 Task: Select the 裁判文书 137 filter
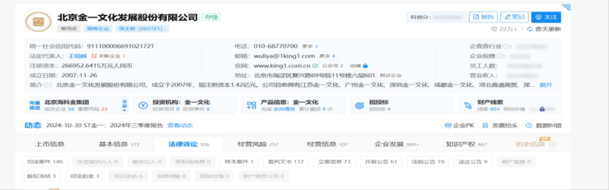(x=286, y=162)
